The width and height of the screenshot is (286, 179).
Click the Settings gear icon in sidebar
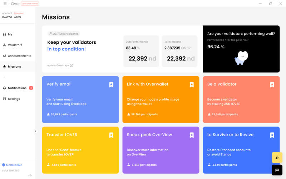pyautogui.click(x=4, y=99)
